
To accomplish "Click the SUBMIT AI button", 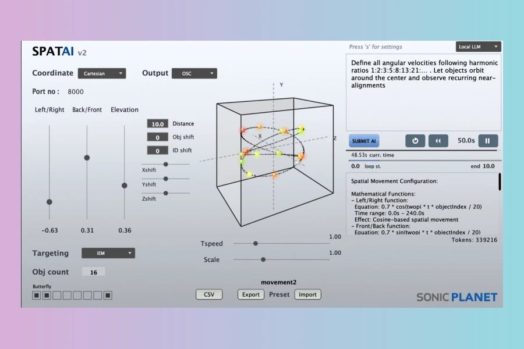I will (x=364, y=141).
